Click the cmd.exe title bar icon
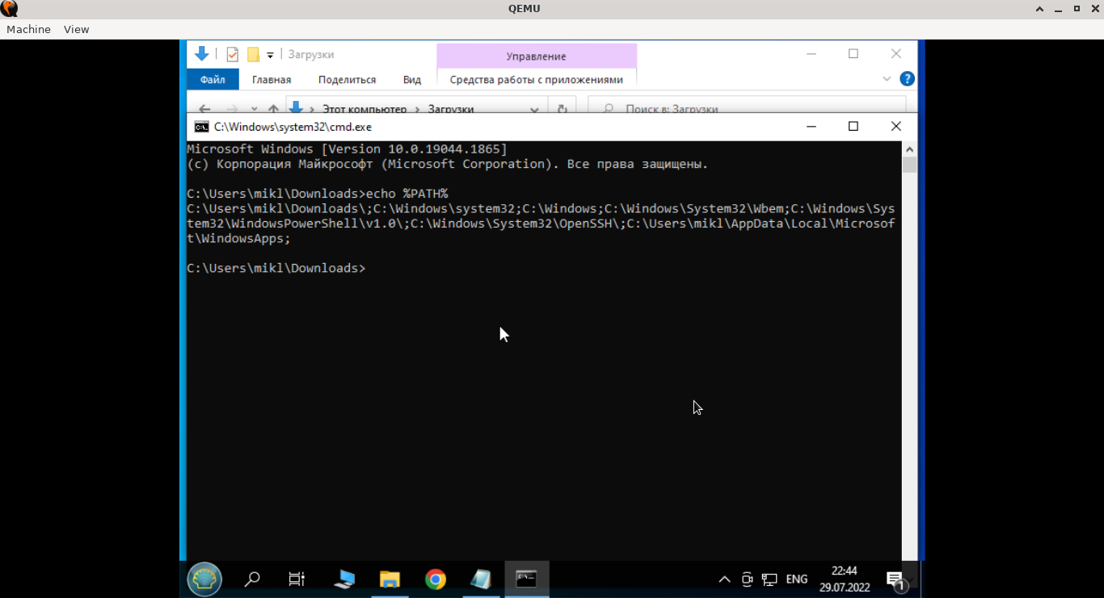Viewport: 1104px width, 598px height. coord(201,127)
